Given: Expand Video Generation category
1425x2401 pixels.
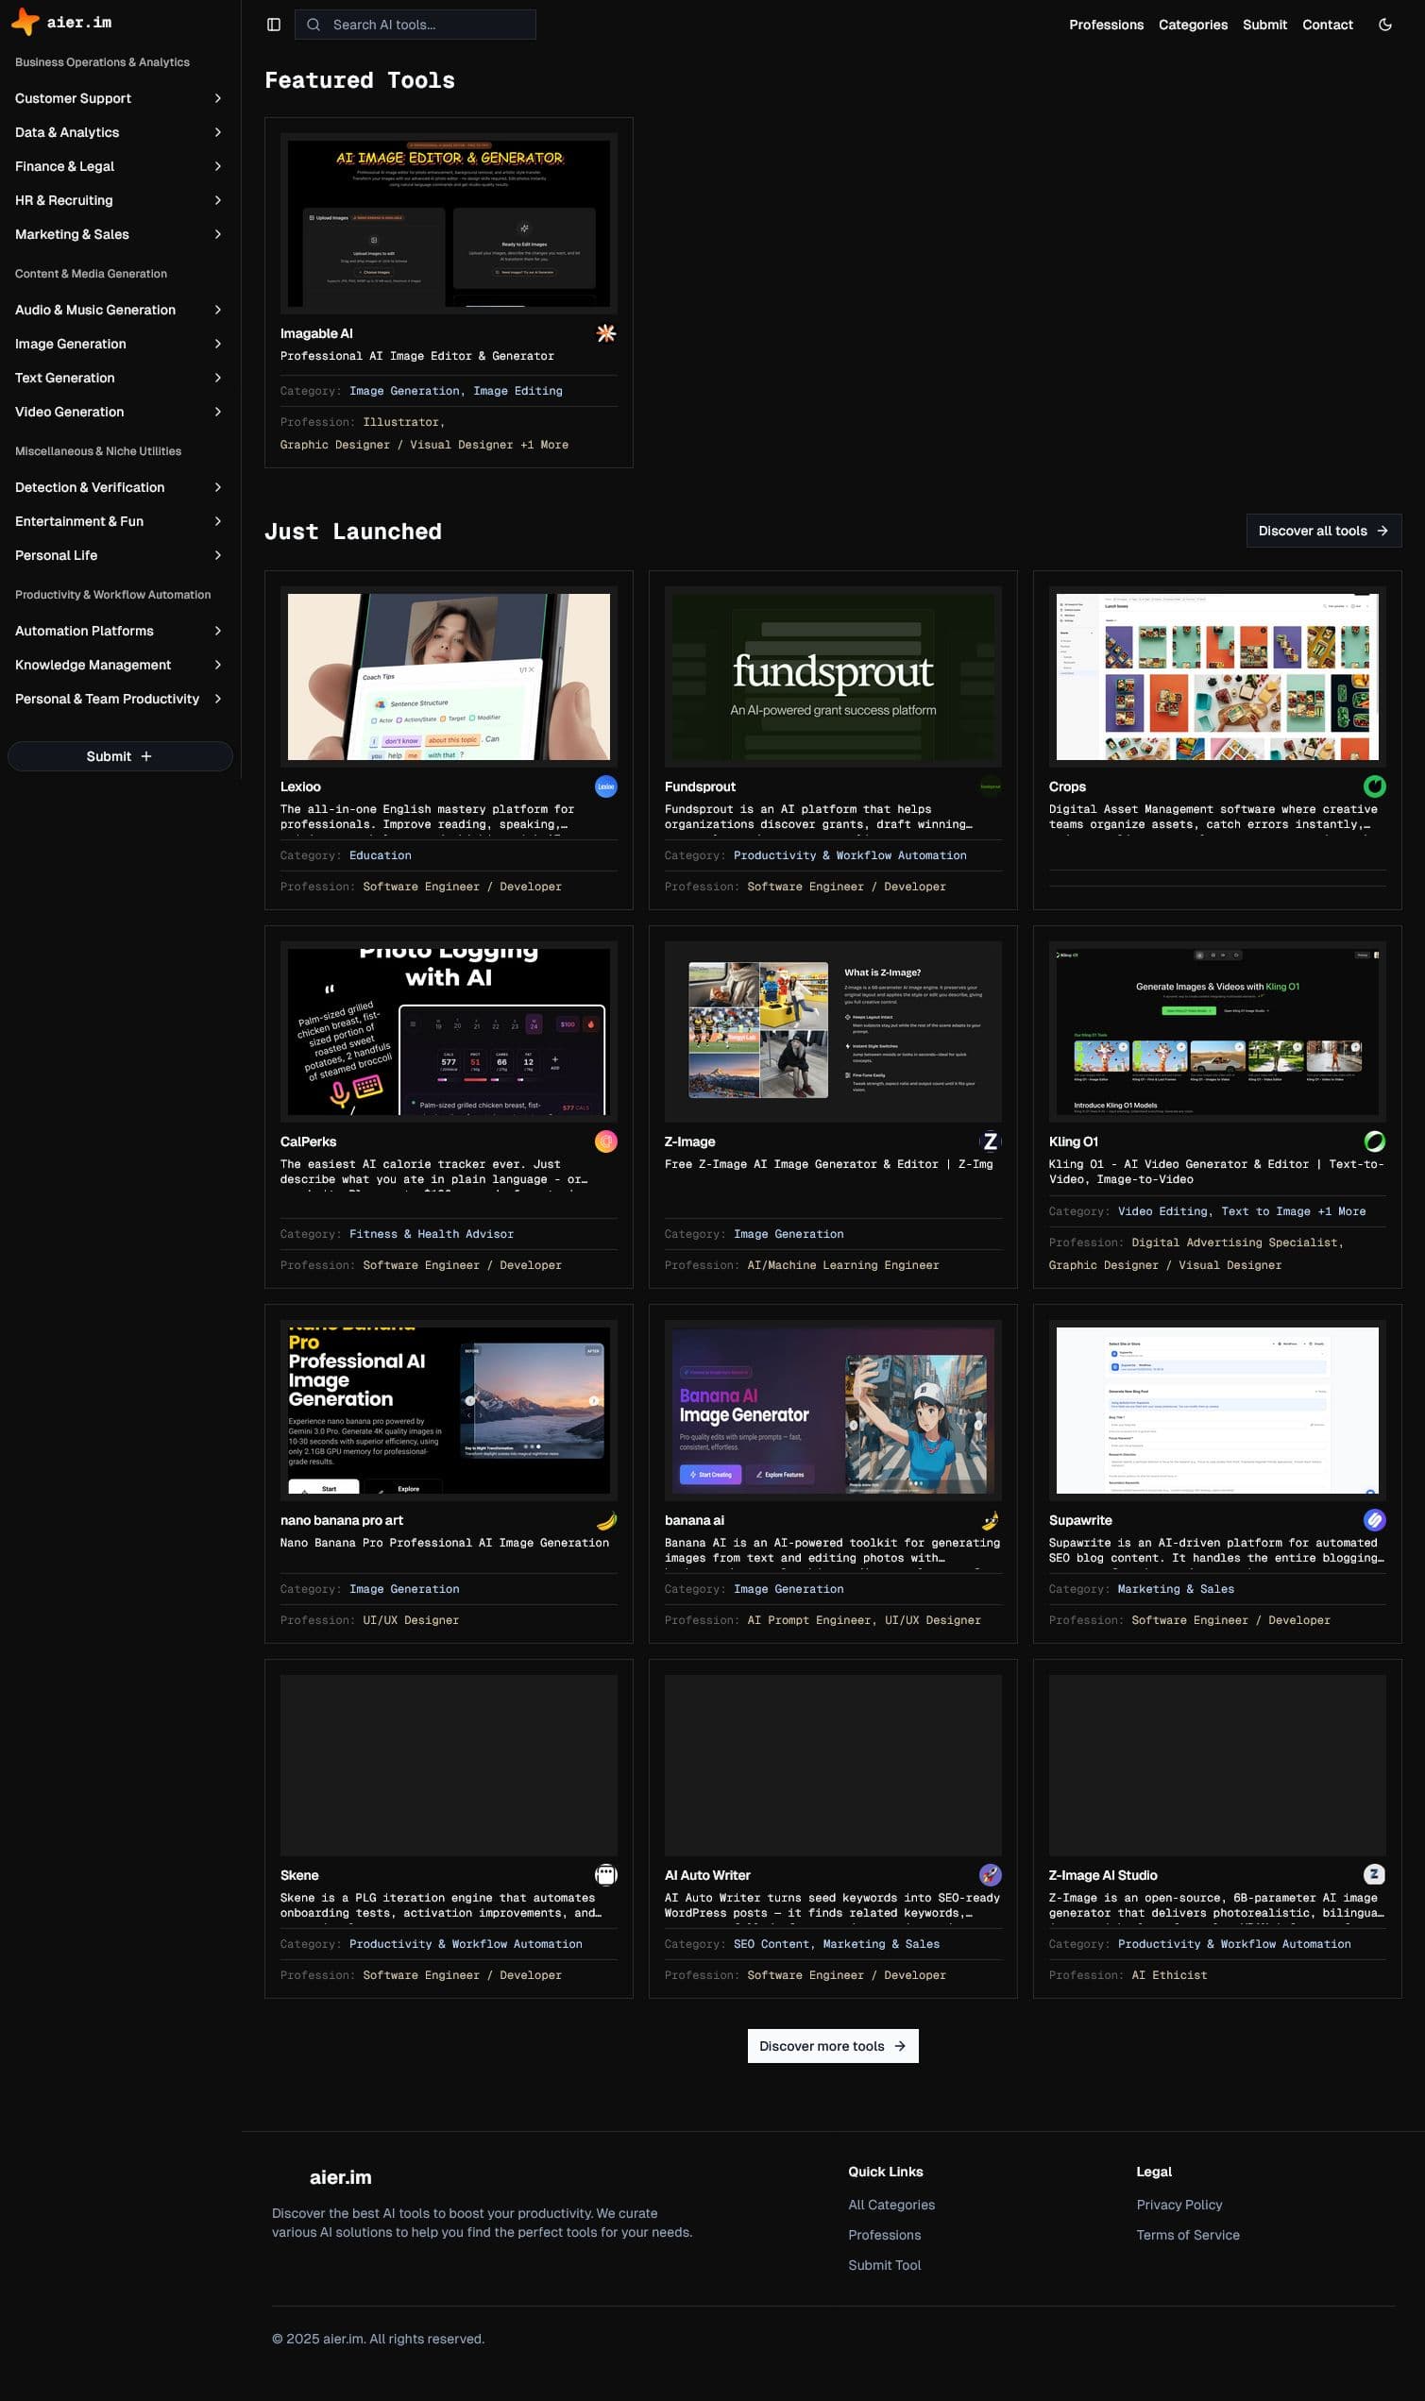Looking at the screenshot, I should click(119, 412).
